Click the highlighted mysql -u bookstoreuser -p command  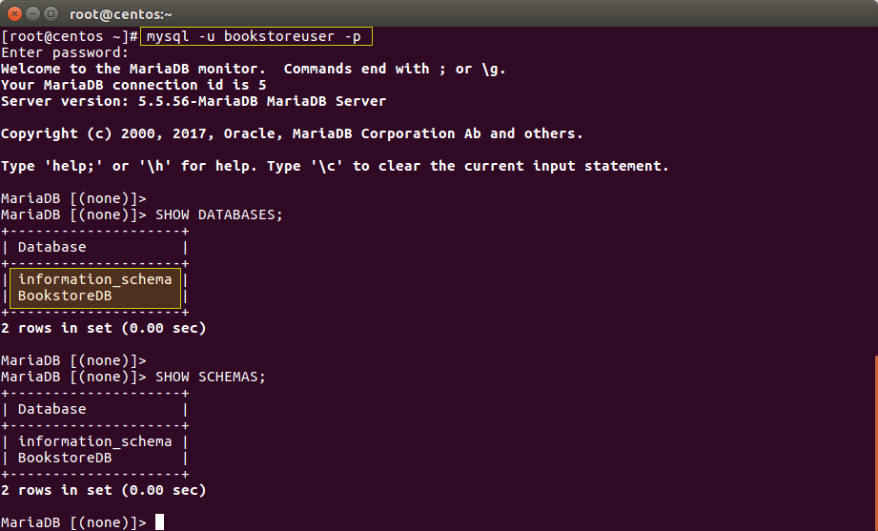tap(257, 36)
